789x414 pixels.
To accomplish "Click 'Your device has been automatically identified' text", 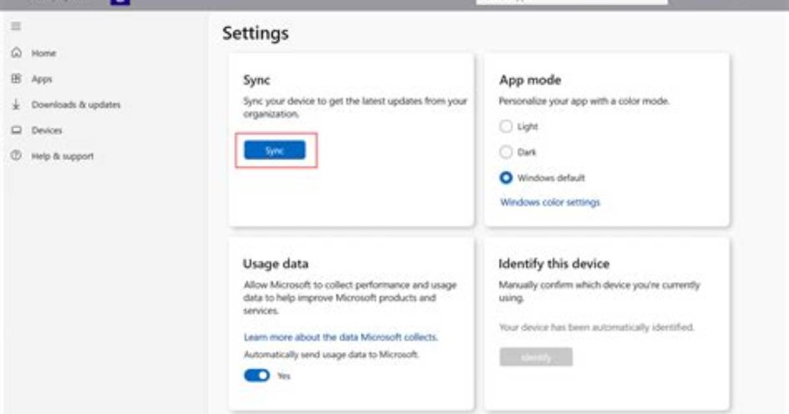I will [x=596, y=328].
